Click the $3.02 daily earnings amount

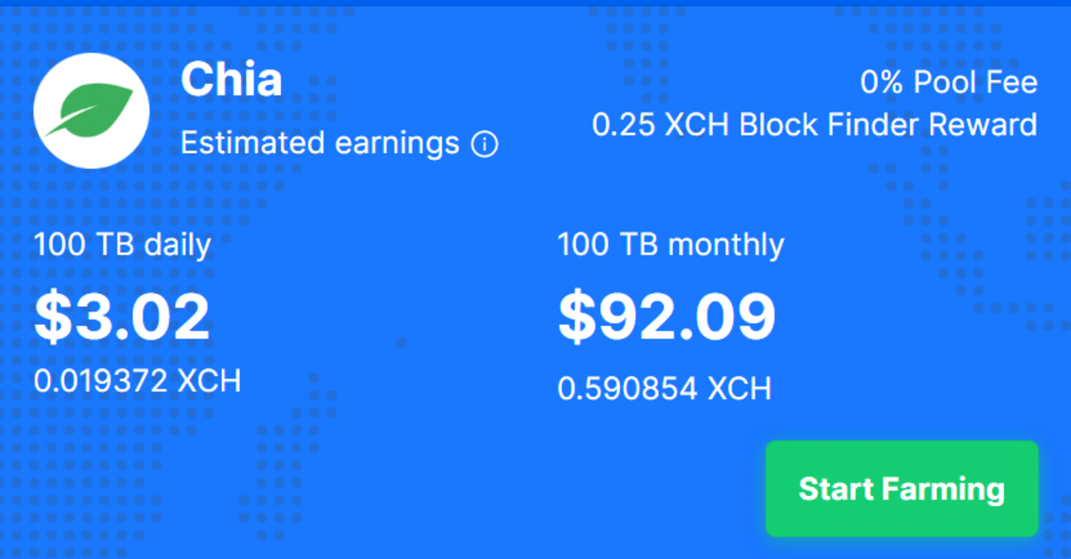122,317
